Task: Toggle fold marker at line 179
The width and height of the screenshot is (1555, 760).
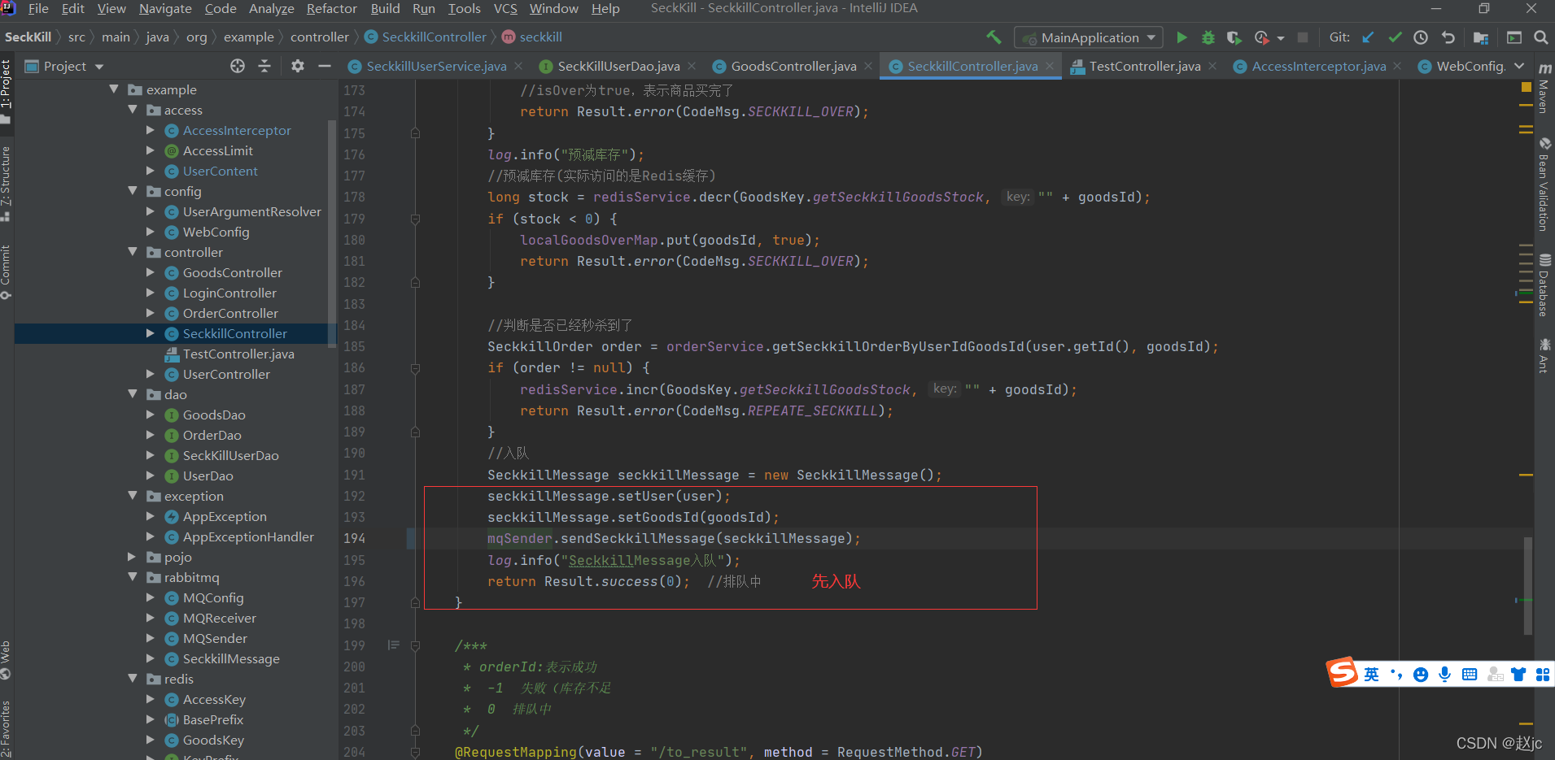Action: pos(415,219)
